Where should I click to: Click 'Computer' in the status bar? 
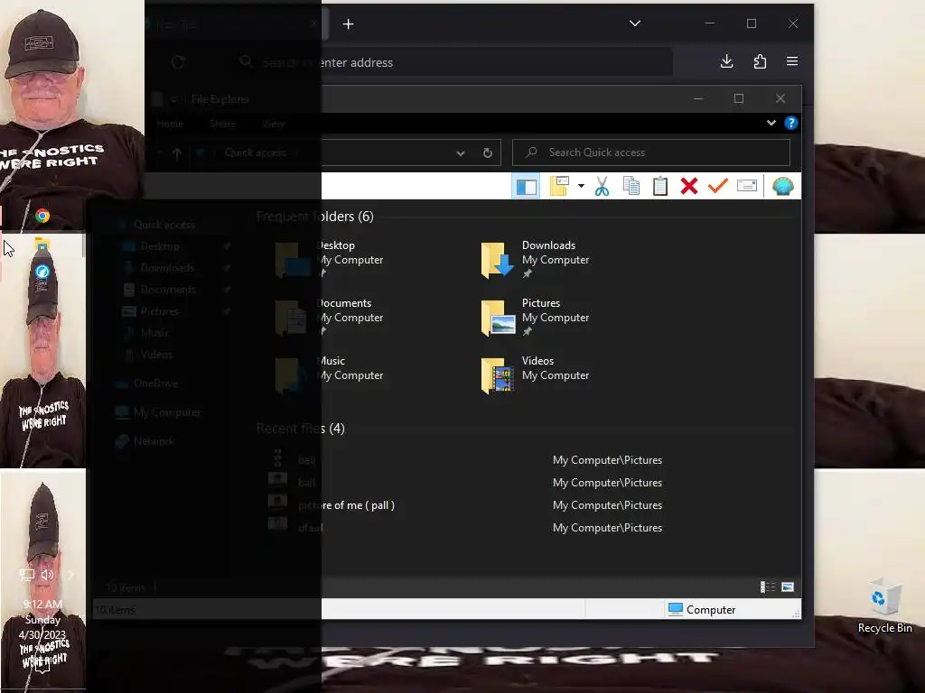point(702,609)
